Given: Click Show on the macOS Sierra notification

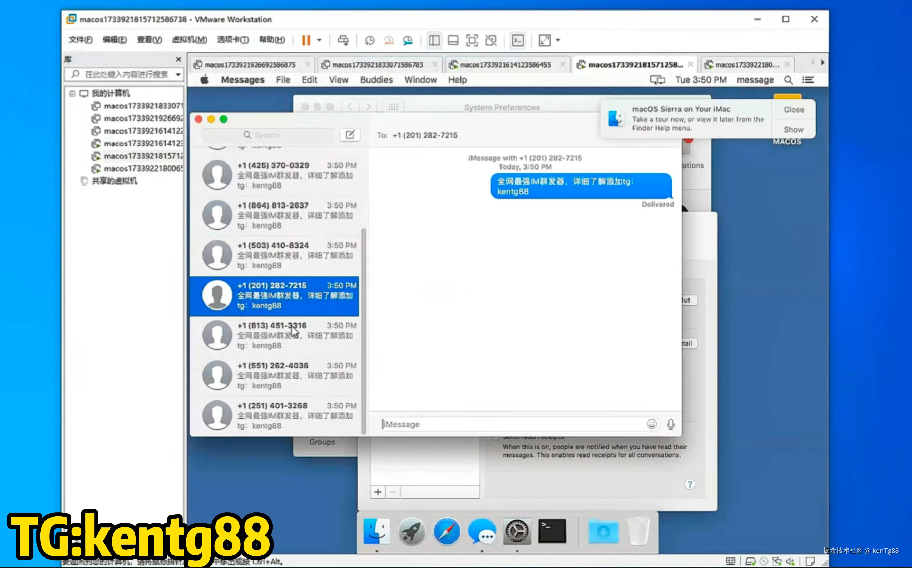Looking at the screenshot, I should (793, 130).
